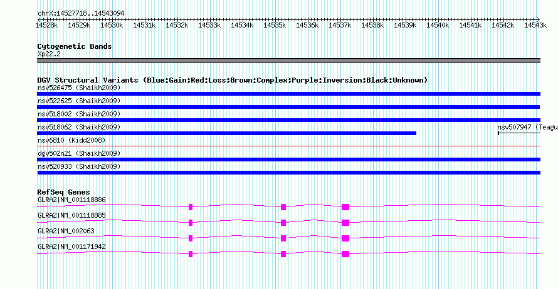
Task: Select middle exon box of NM_001118885
Action: point(283,223)
